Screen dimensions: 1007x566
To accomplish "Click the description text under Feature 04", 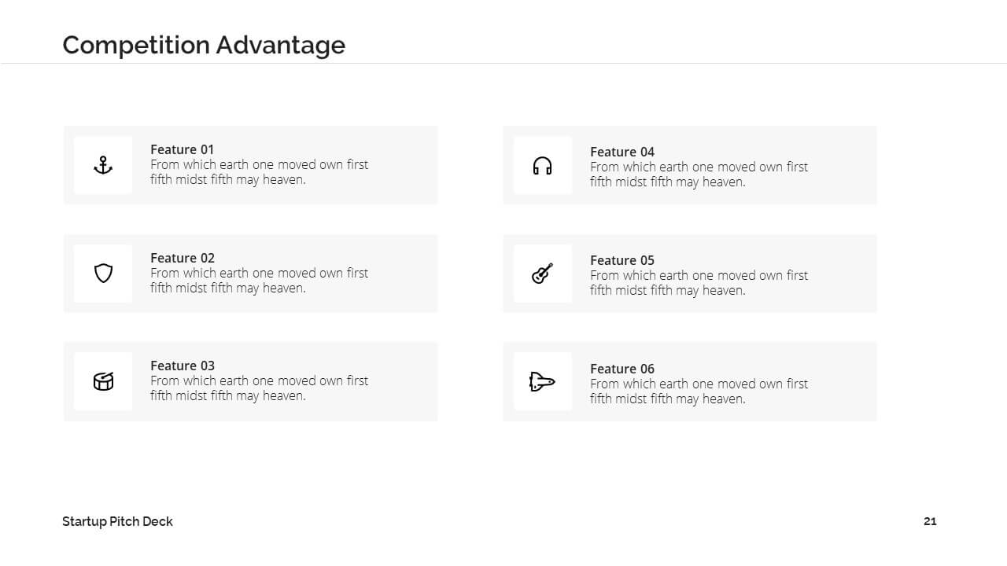I will [699, 175].
